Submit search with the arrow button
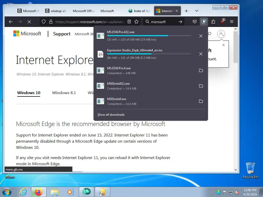The width and height of the screenshot is (263, 197). 180,22
